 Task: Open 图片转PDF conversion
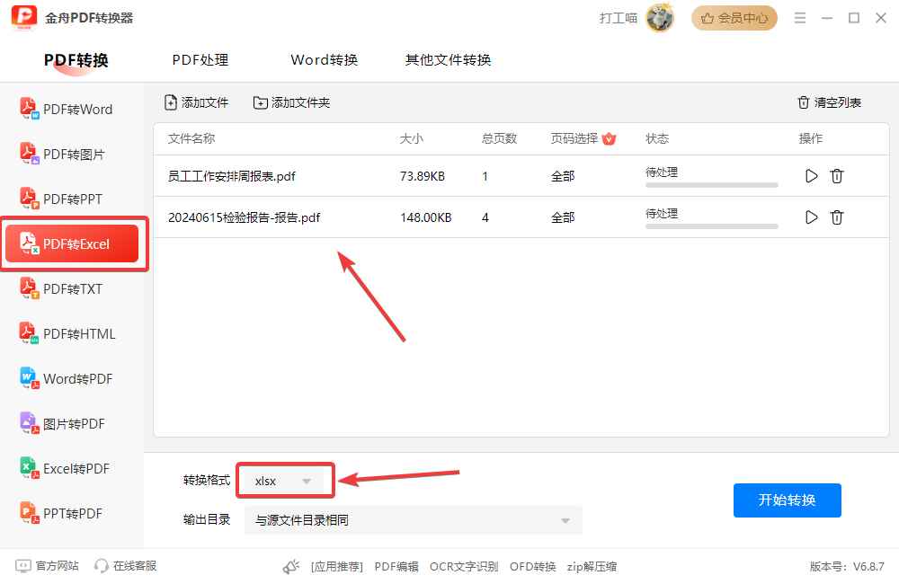click(x=63, y=423)
